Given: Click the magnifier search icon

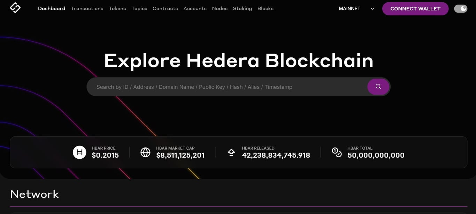Looking at the screenshot, I should (378, 87).
